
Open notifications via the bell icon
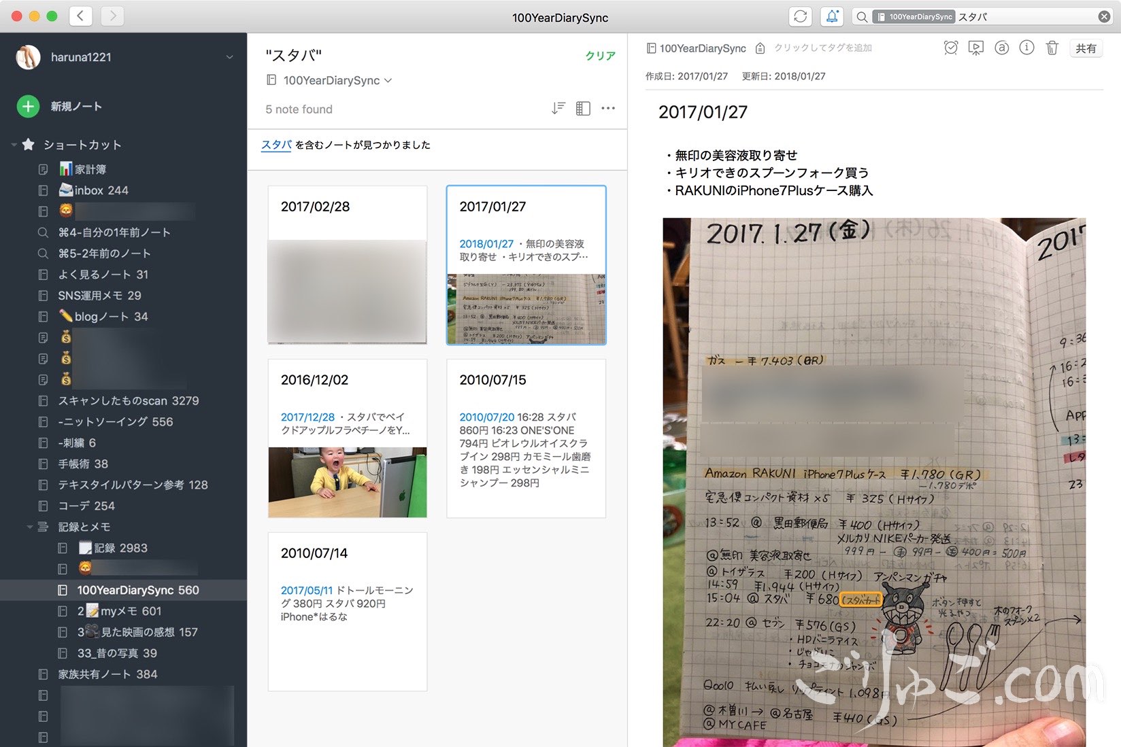831,17
